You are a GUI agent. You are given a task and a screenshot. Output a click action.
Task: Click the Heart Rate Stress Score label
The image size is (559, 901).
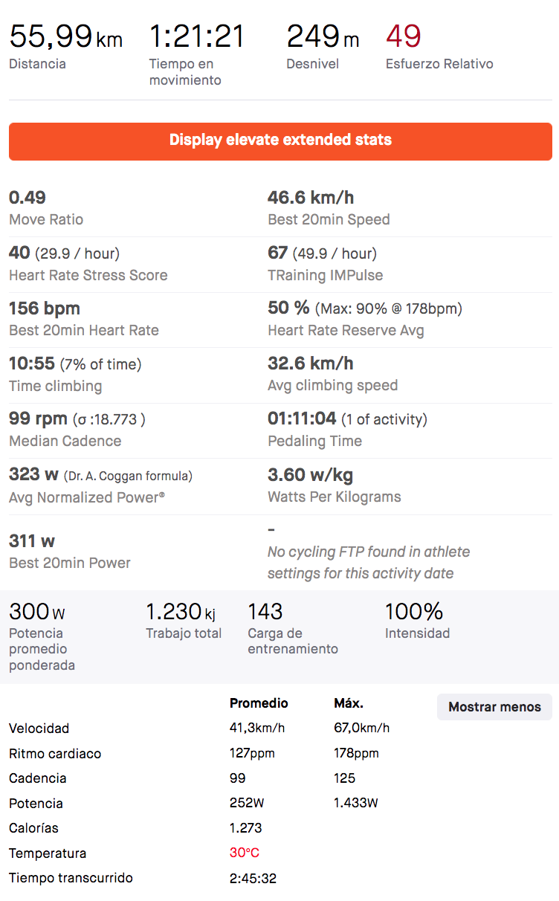coord(88,275)
